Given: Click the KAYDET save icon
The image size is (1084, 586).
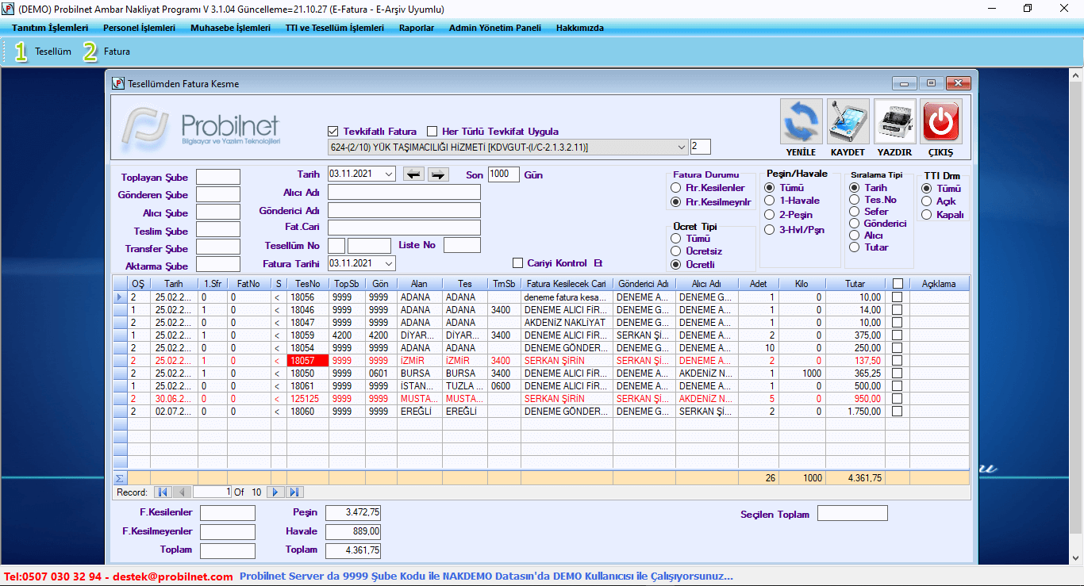Looking at the screenshot, I should (848, 122).
